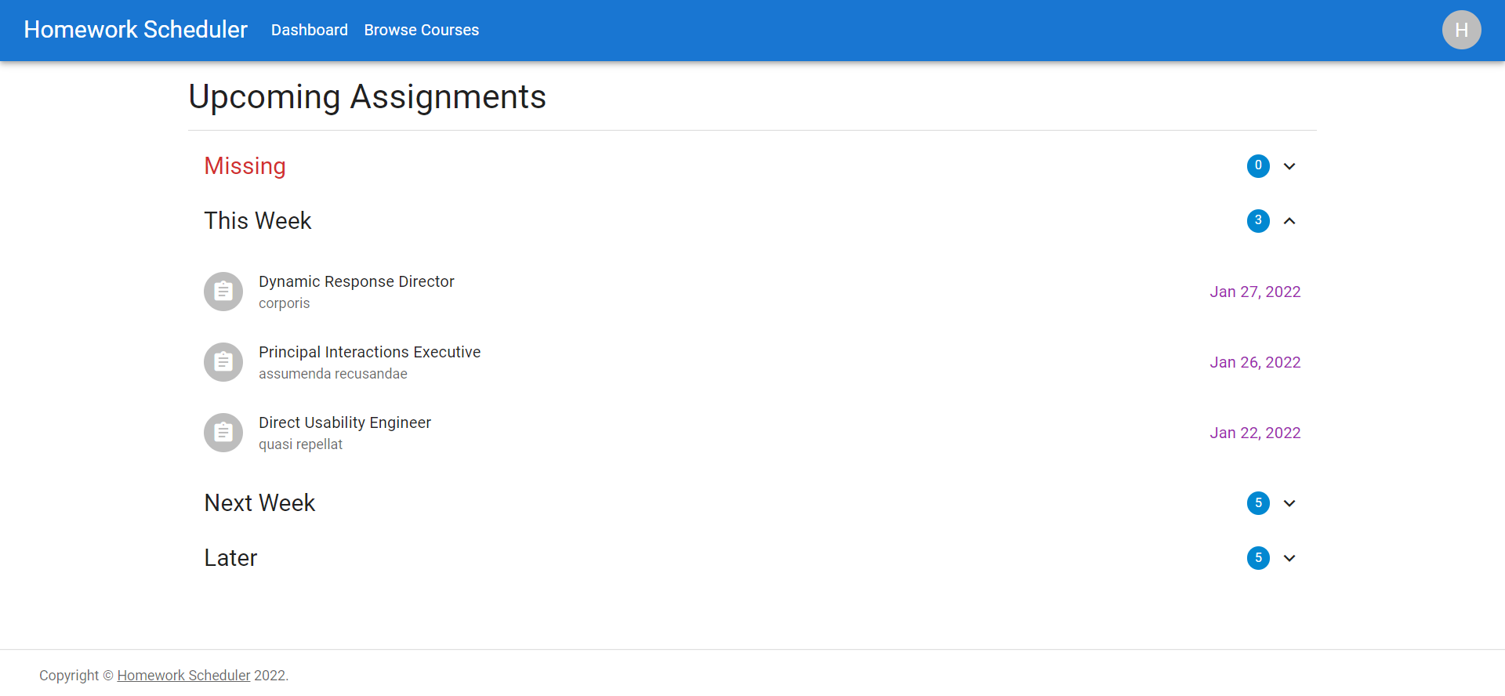Open the Principal Interactions Executive assignment
1505x696 pixels.
point(369,352)
